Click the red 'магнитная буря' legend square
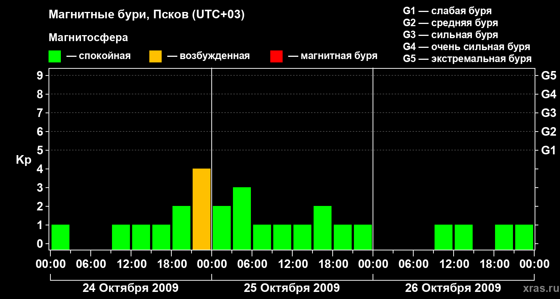The height and width of the screenshot is (299, 560). click(x=276, y=56)
